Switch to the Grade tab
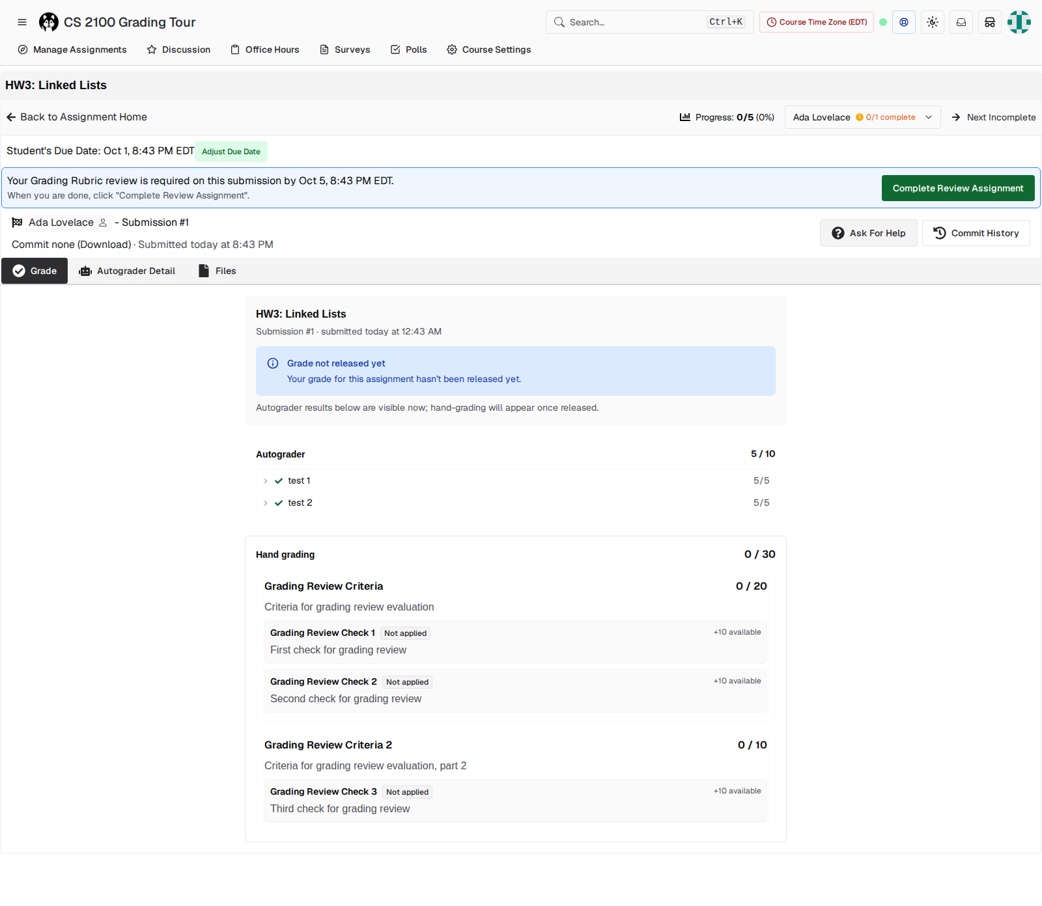 tap(35, 271)
